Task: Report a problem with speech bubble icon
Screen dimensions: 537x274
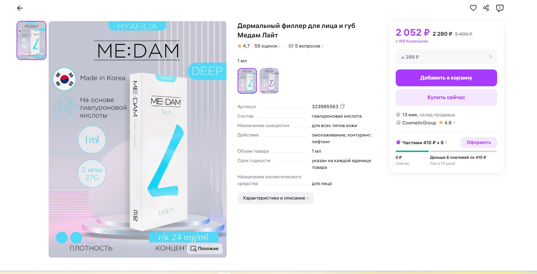Action: pos(499,8)
